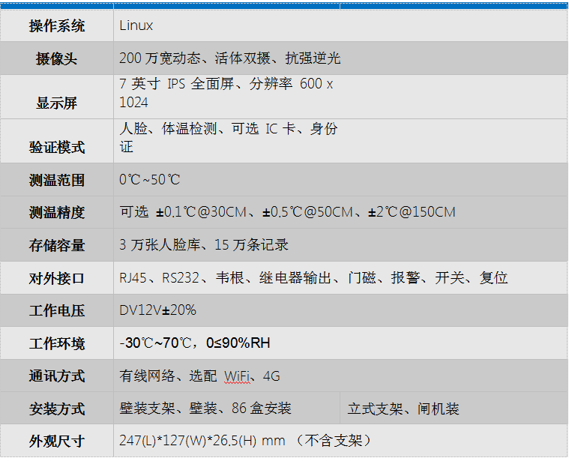
Task: Select the 存储容量 row header
Action: click(x=57, y=245)
